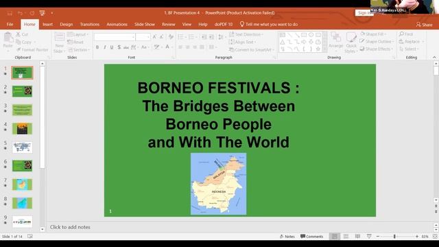Toggle Notes pane in the status bar
This screenshot has height=247, width=439.
[x=287, y=236]
